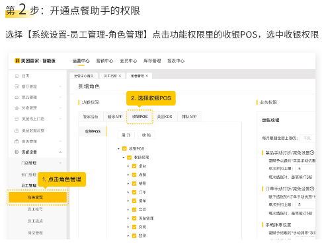Uncheck the 登录 permission checkbox
The height and width of the screenshot is (244, 322).
tap(134, 235)
